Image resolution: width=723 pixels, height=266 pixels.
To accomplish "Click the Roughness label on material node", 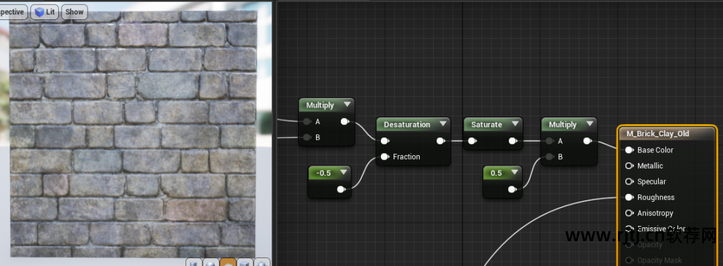I will (655, 197).
